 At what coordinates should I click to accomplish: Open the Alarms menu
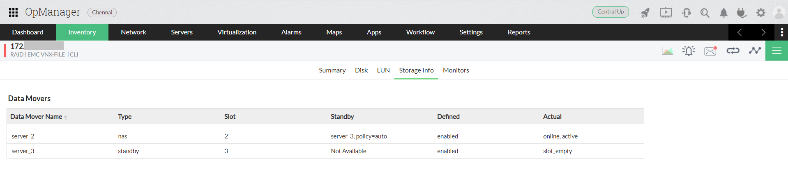click(291, 32)
